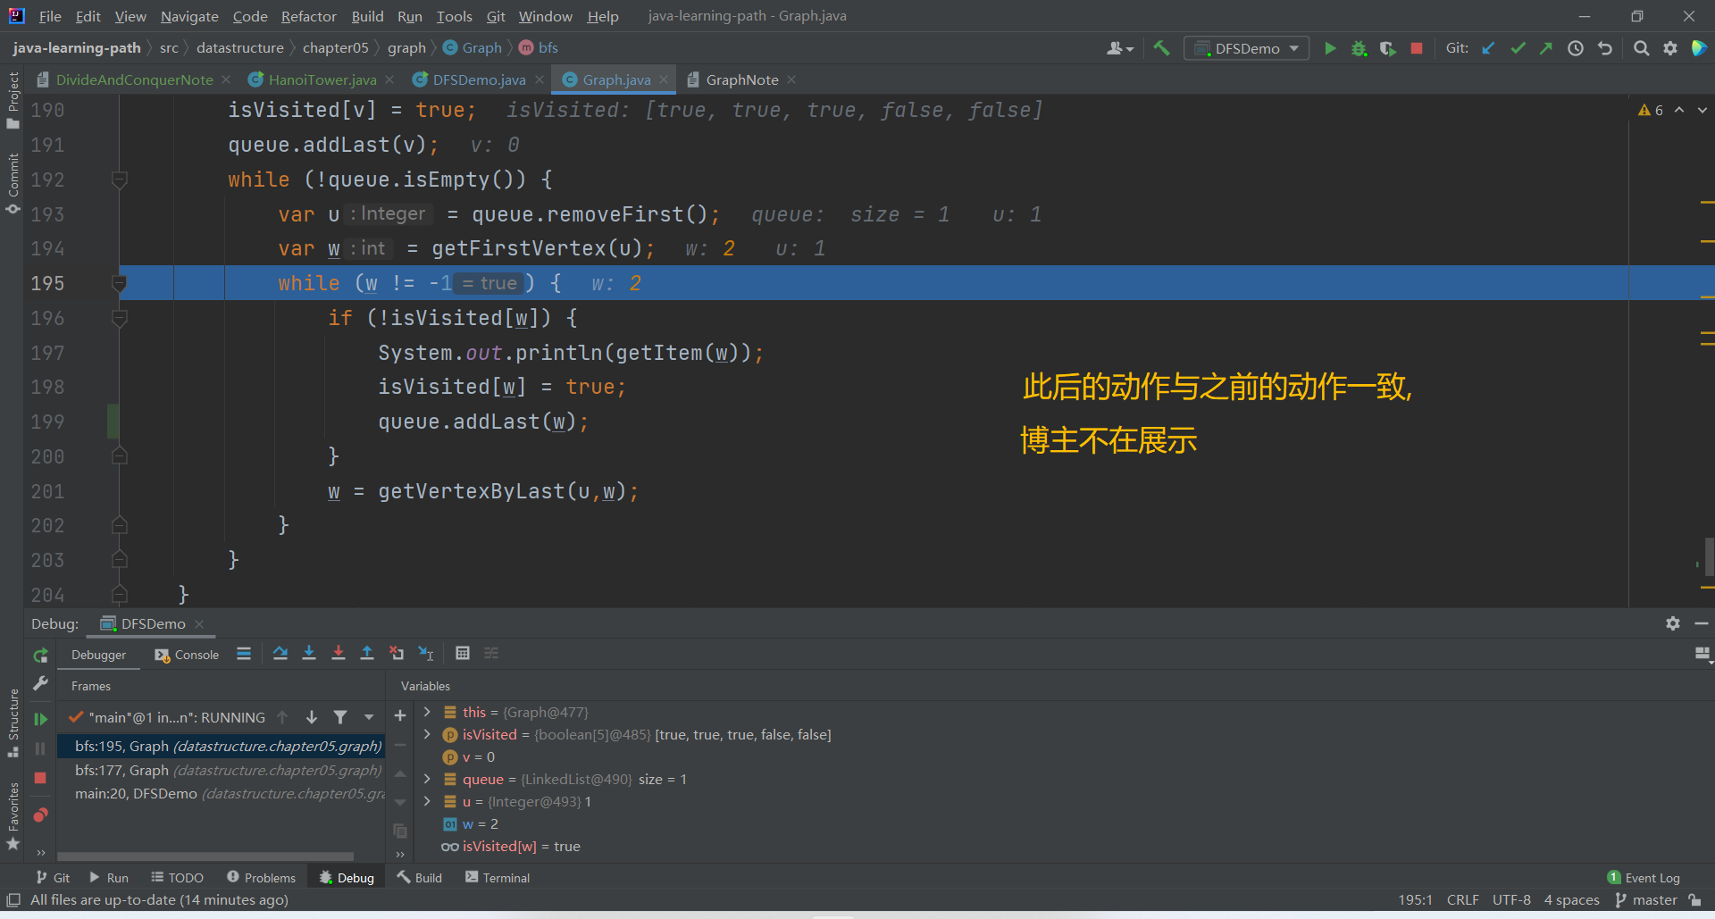Image resolution: width=1715 pixels, height=919 pixels.
Task: Click wrench icon to modify run configuration
Action: pos(40,684)
